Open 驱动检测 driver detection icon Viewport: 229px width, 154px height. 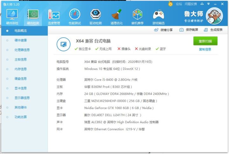click(95, 14)
